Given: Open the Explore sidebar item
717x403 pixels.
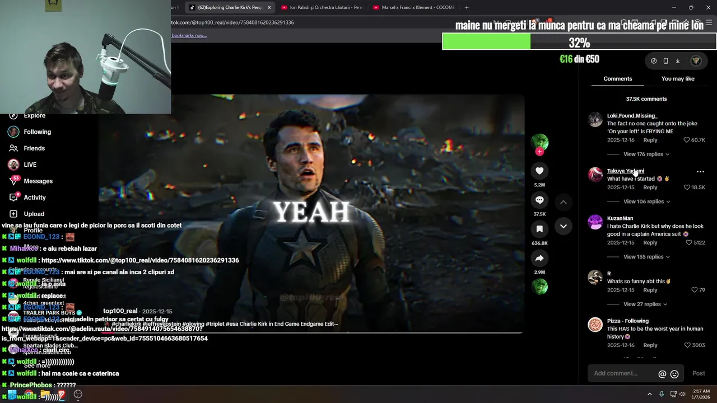Looking at the screenshot, I should pyautogui.click(x=35, y=116).
